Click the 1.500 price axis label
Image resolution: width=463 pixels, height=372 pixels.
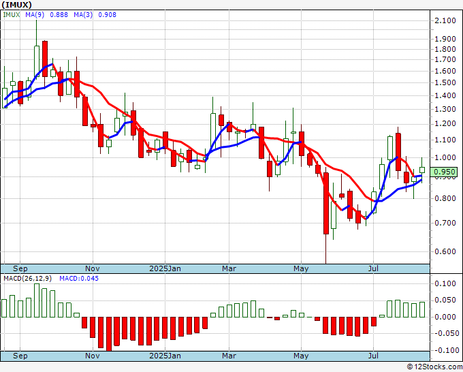445,82
